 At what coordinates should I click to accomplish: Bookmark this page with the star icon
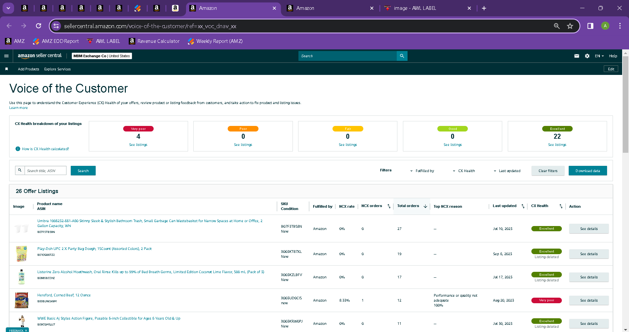point(570,26)
